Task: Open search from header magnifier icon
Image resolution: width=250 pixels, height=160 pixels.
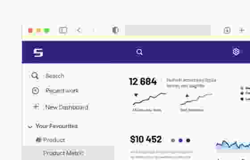Action: click(139, 52)
